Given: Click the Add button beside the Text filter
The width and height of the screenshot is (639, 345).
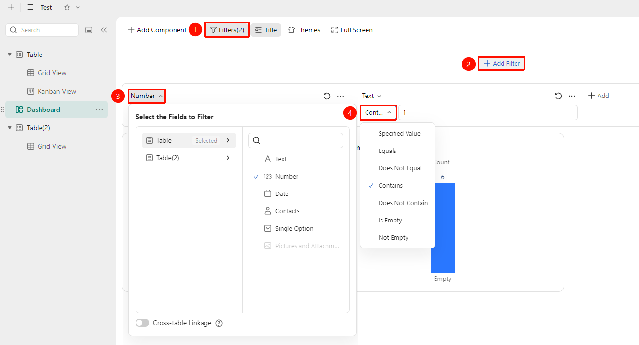Looking at the screenshot, I should (598, 96).
